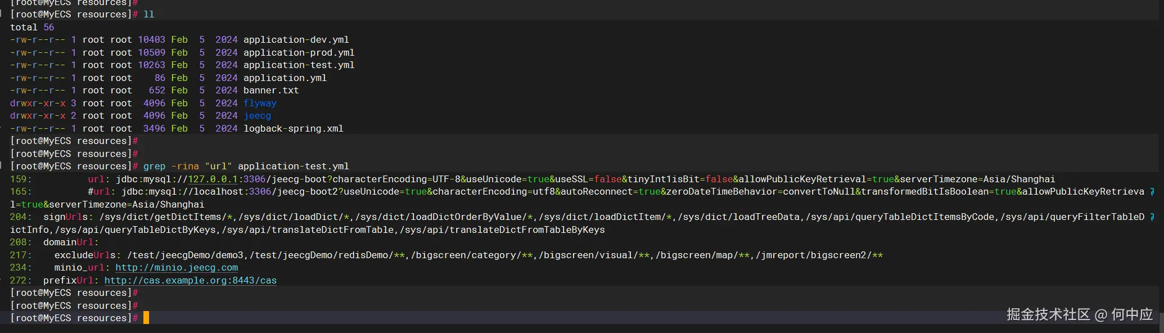
Task: Click the file size 3496
Action: tap(154, 129)
